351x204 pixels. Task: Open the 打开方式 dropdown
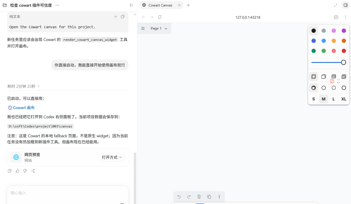[x=112, y=157]
